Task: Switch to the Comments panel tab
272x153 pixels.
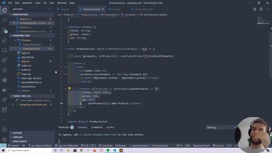Action: coord(97,127)
